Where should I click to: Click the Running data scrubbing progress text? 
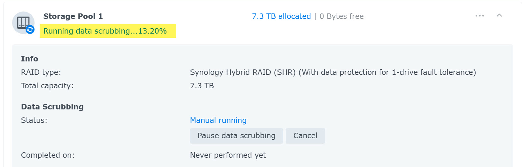point(105,31)
